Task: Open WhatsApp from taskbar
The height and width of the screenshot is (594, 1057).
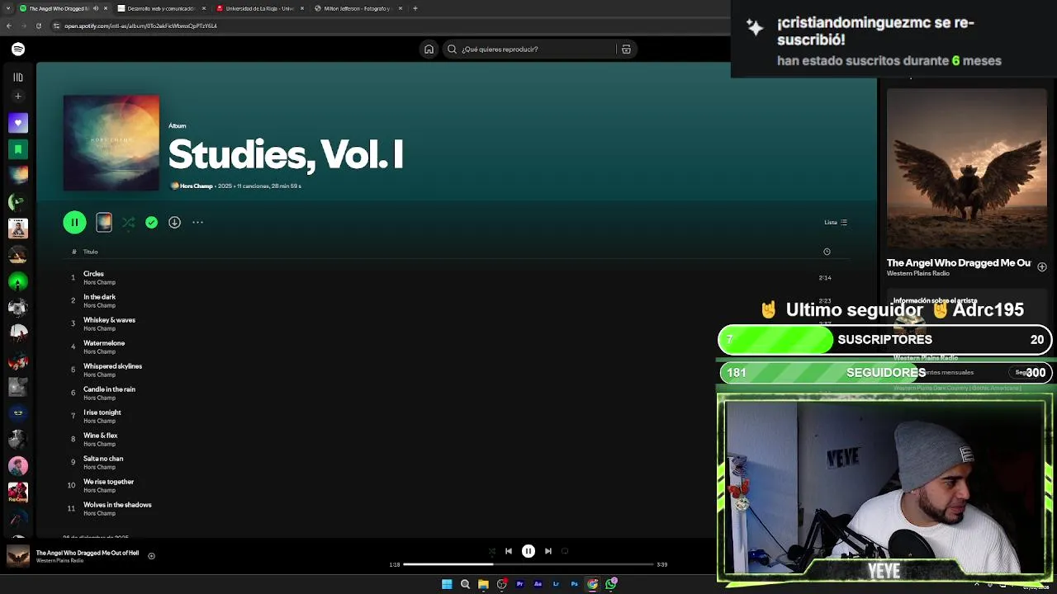Action: pos(610,584)
